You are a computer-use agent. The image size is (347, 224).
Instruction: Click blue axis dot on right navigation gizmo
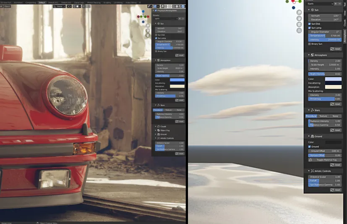point(293,8)
